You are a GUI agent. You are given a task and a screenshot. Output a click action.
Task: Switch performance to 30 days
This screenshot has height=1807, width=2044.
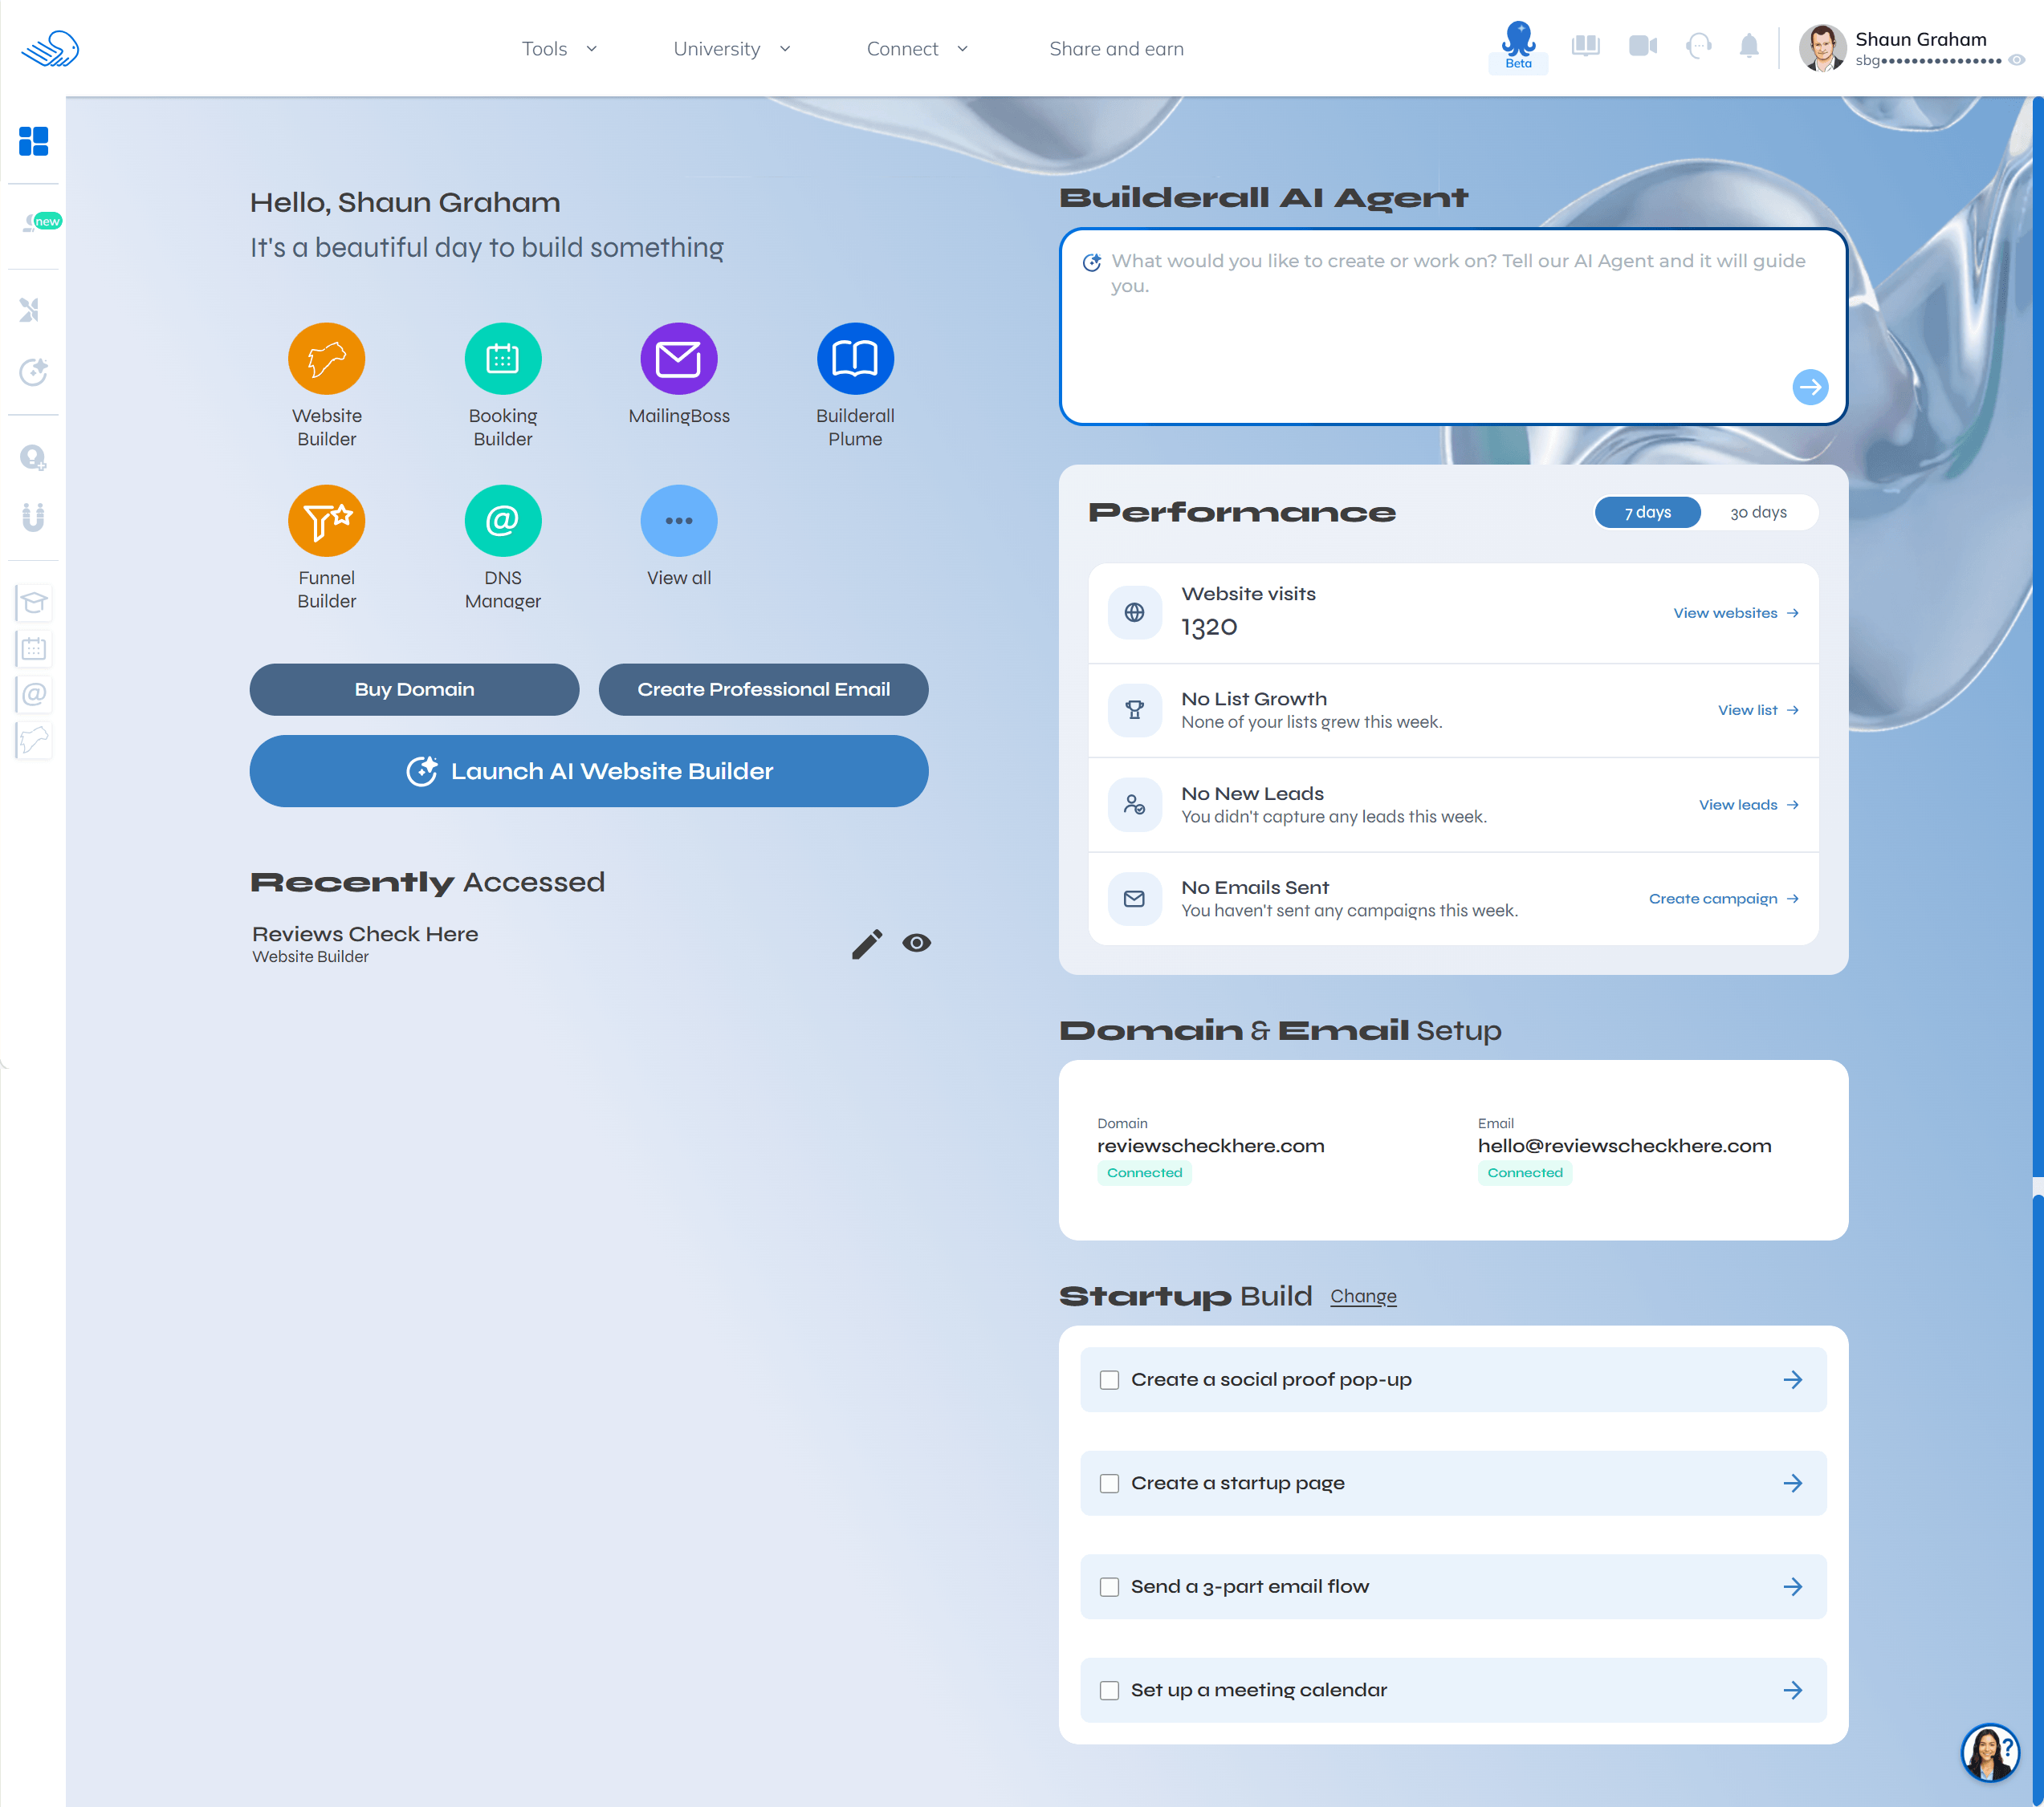point(1758,512)
